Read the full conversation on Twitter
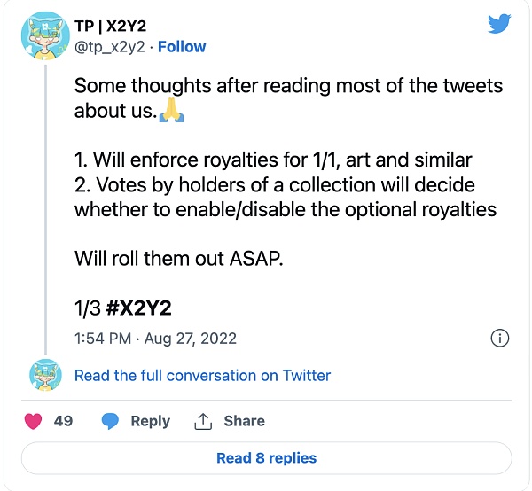 202,375
